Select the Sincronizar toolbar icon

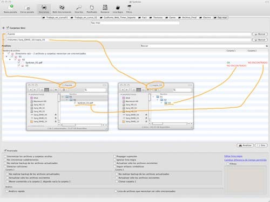point(44,8)
